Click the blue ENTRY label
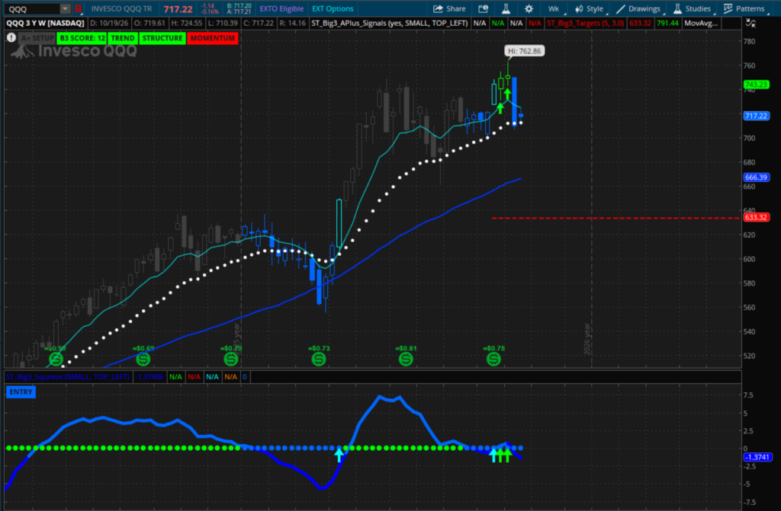 coord(21,392)
